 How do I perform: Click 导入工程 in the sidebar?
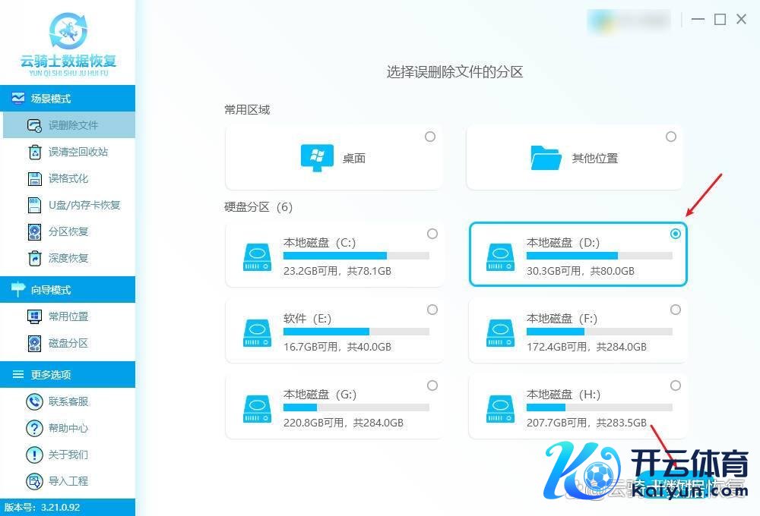point(68,481)
